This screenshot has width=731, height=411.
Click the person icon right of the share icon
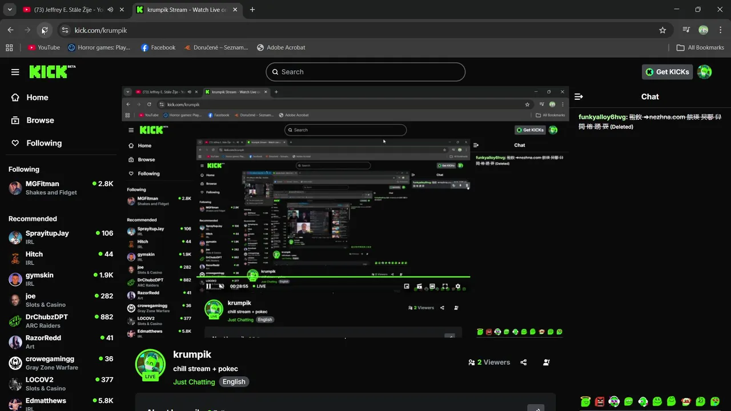click(547, 362)
